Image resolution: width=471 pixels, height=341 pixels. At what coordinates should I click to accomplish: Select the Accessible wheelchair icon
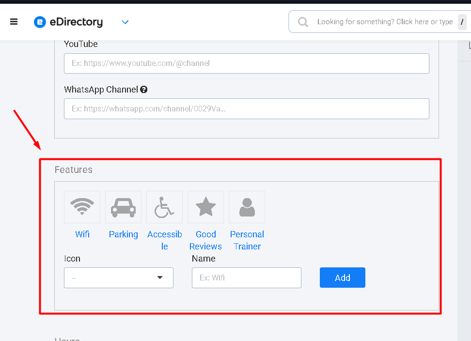164,207
